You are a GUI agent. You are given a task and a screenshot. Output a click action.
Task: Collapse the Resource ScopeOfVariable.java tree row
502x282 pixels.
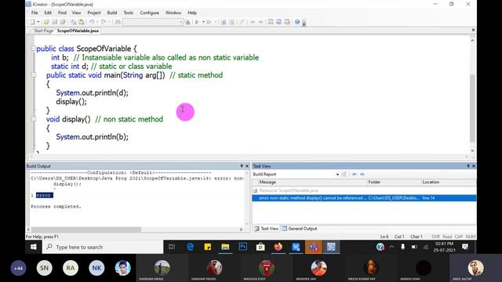click(x=255, y=190)
